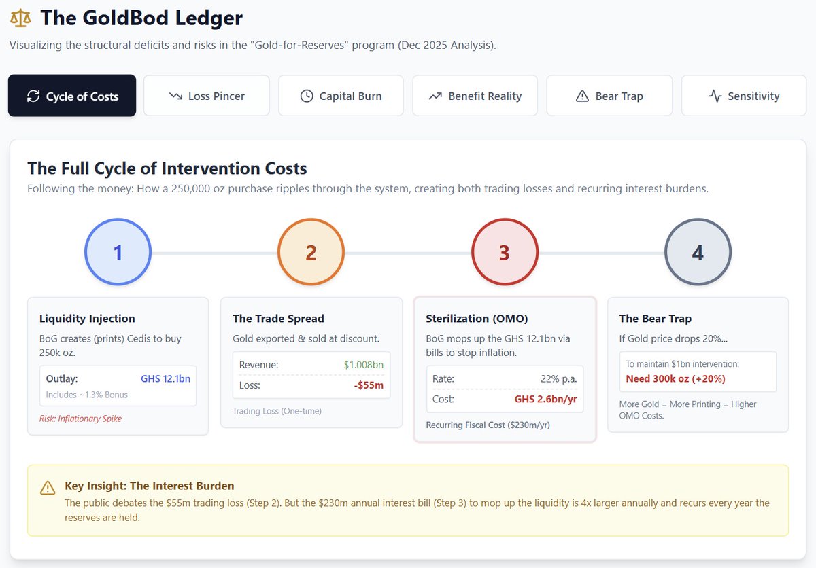Screen dimensions: 816x568
Task: Click the Liquidity Injection card heading
Action: tap(87, 319)
